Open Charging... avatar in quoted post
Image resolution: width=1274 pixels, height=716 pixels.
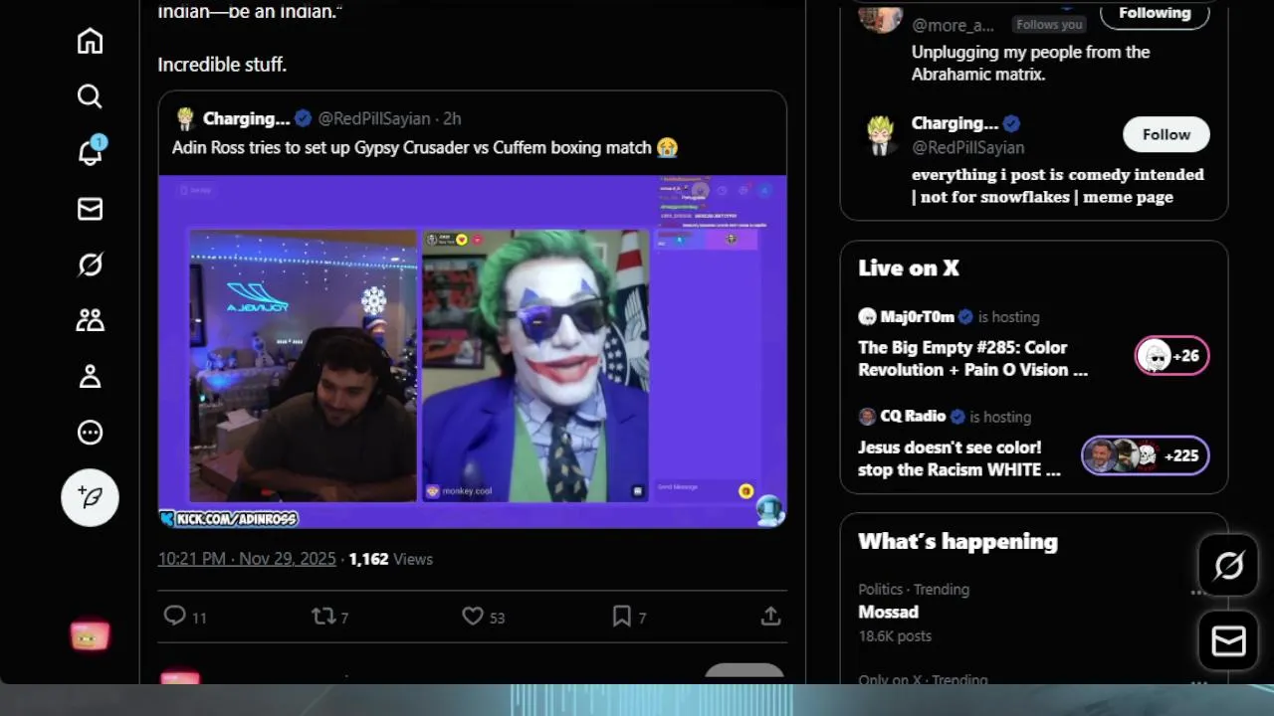(x=184, y=118)
